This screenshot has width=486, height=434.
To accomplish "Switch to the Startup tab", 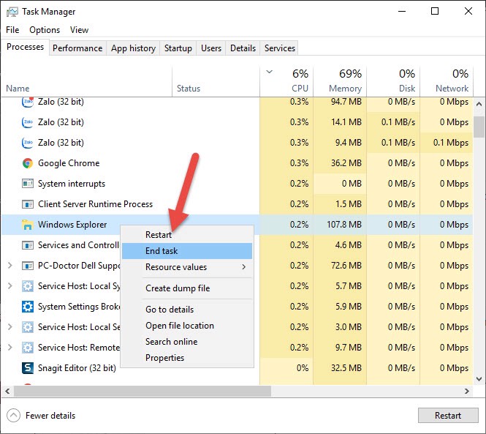I will tap(178, 48).
